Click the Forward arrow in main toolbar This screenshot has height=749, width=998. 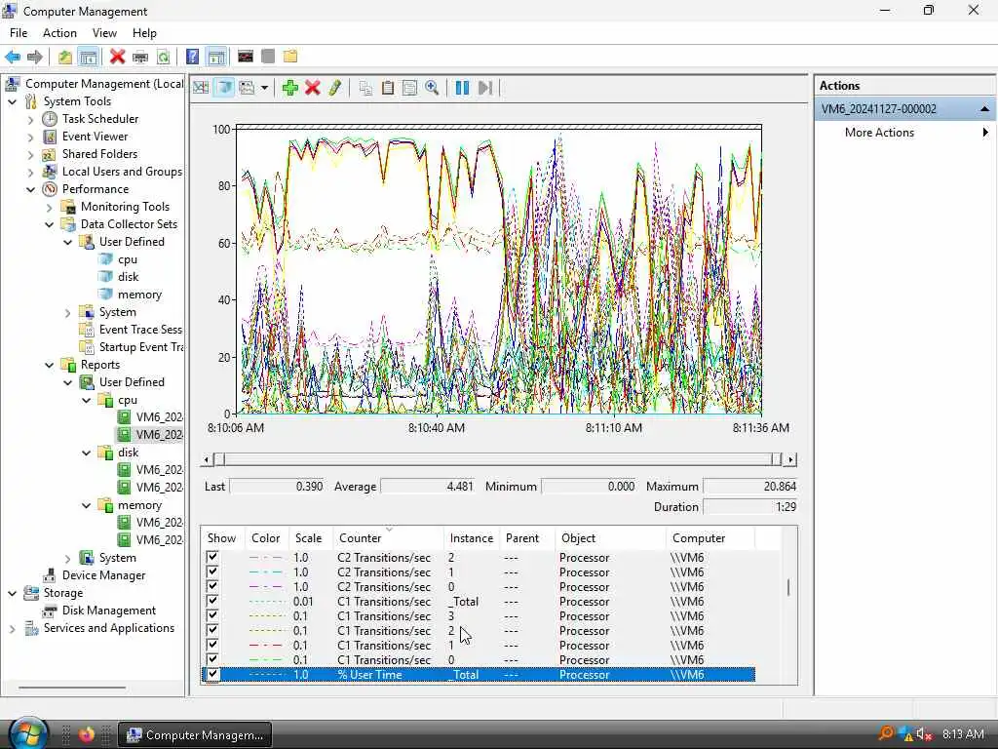click(35, 57)
